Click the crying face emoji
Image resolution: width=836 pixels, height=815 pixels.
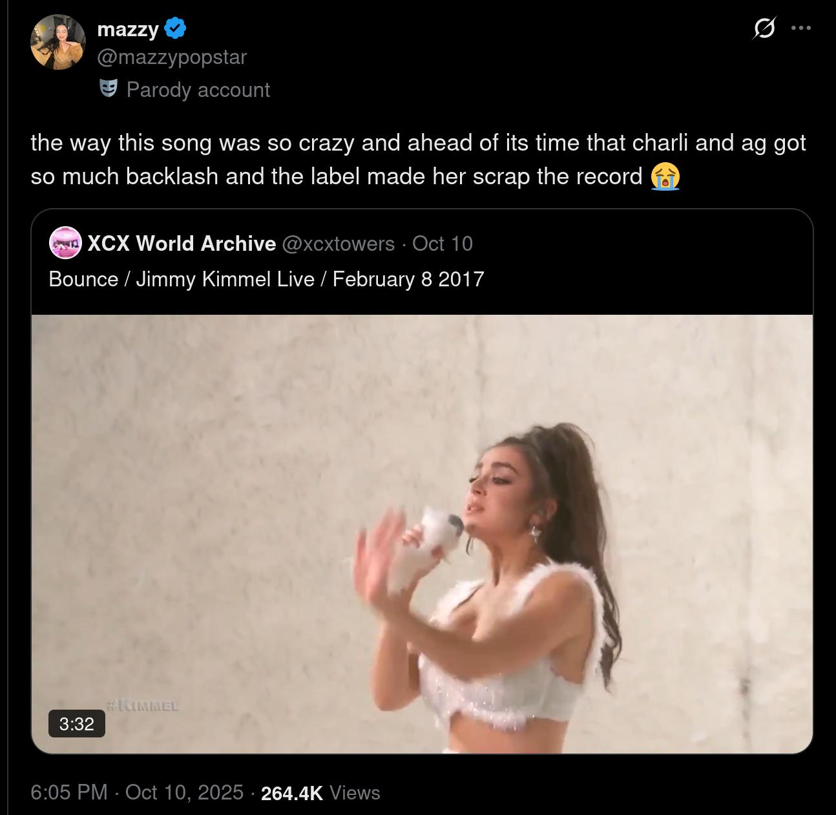click(665, 176)
